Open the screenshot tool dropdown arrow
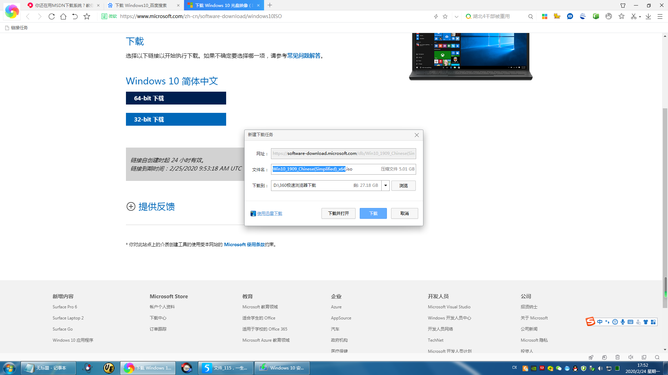The width and height of the screenshot is (668, 375). (x=640, y=17)
